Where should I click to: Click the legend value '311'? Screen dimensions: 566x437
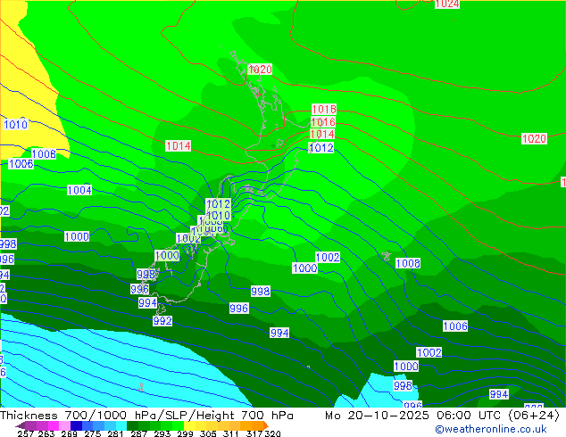(231, 433)
